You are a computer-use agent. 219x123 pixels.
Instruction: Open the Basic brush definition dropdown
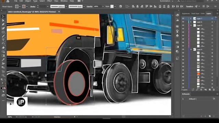coord(84,6)
